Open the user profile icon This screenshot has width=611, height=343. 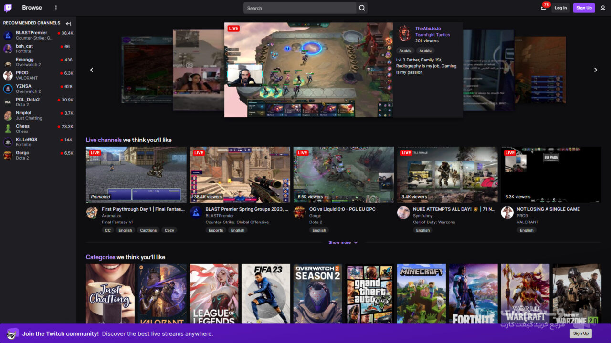[x=603, y=8]
